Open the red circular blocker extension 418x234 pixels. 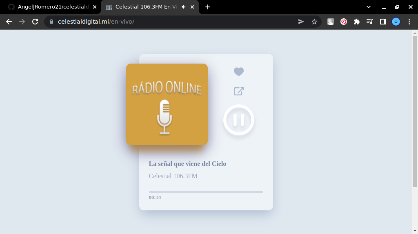click(344, 22)
